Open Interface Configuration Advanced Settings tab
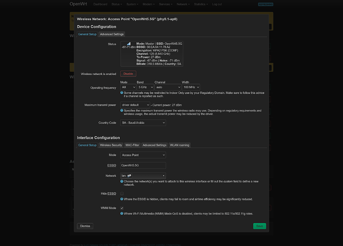The width and height of the screenshot is (343, 246). (x=155, y=145)
